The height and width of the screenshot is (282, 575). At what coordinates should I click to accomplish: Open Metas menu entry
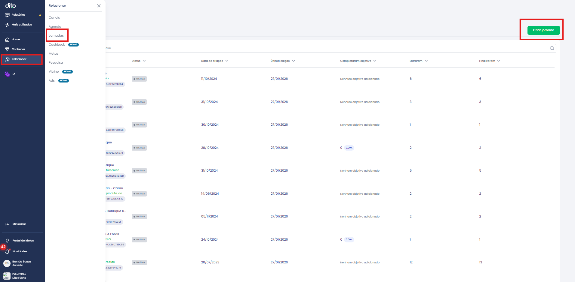(x=54, y=54)
